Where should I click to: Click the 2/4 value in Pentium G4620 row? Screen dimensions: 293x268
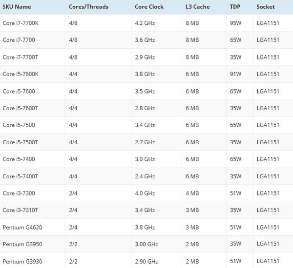[73, 228]
